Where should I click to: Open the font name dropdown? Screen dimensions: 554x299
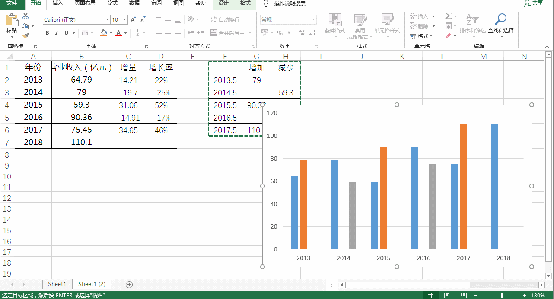(x=107, y=19)
